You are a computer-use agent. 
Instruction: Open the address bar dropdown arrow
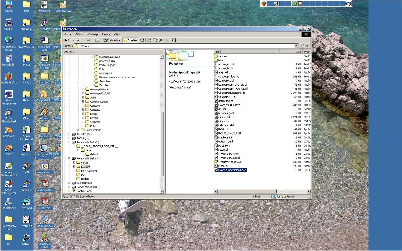pos(296,46)
